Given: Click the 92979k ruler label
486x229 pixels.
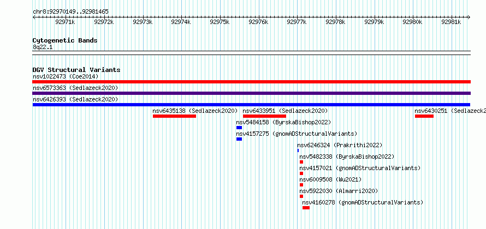Looking at the screenshot, I should click(375, 22).
